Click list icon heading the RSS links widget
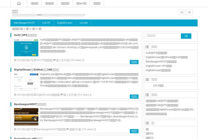208x139 pixels. click(x=147, y=123)
